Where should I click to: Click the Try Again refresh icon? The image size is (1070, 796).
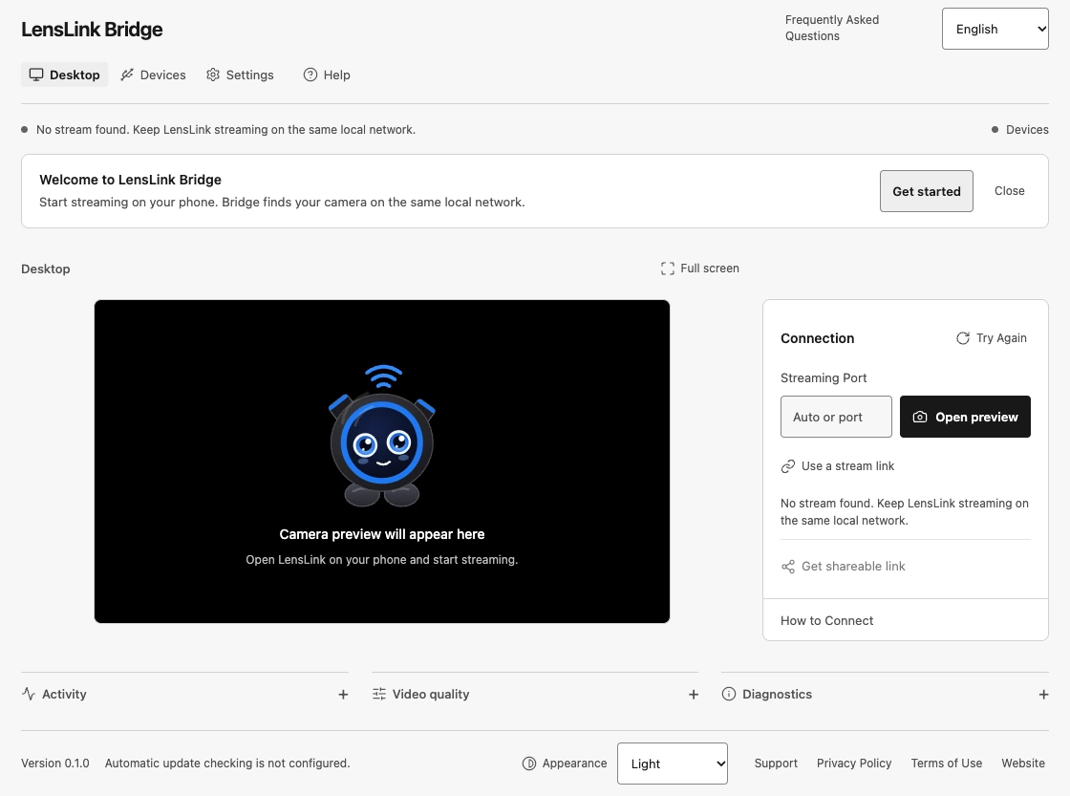tap(963, 338)
